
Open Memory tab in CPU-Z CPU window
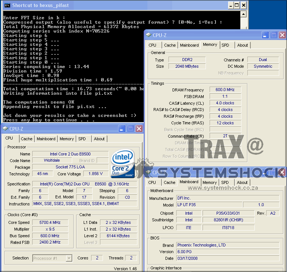pos(67,139)
